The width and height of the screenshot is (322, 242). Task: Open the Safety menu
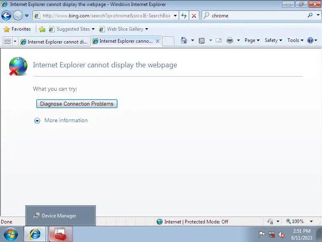coord(273,40)
